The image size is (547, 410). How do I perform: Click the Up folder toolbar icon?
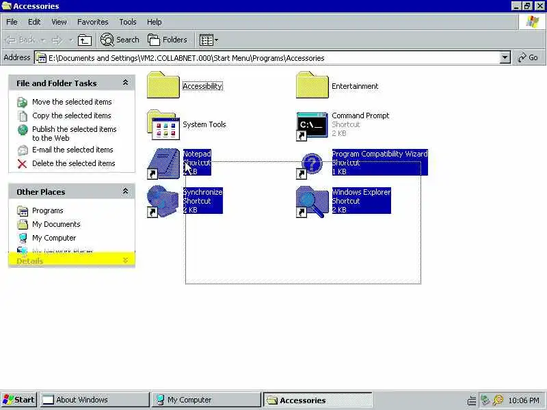point(84,40)
